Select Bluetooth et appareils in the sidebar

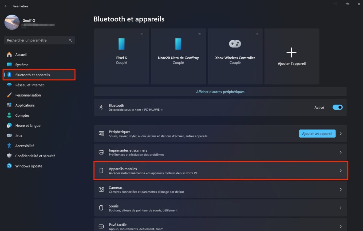40,75
